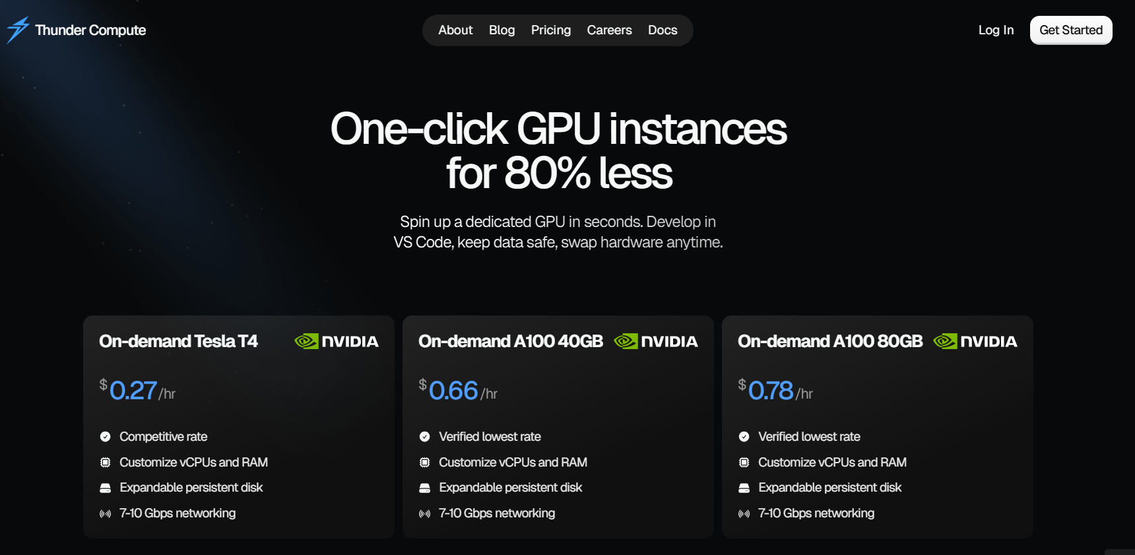Click the Thunder Compute brand name text
The image size is (1135, 555).
[x=90, y=30]
